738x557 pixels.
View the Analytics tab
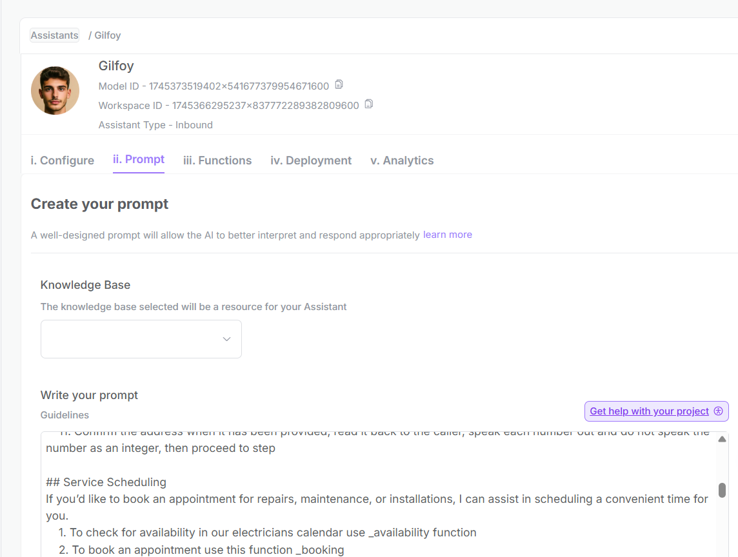coord(402,161)
